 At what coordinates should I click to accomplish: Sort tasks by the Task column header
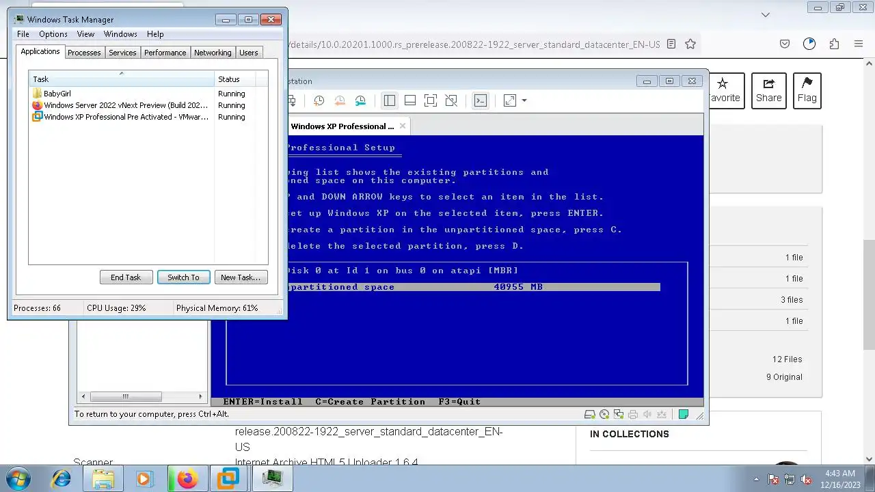(122, 79)
